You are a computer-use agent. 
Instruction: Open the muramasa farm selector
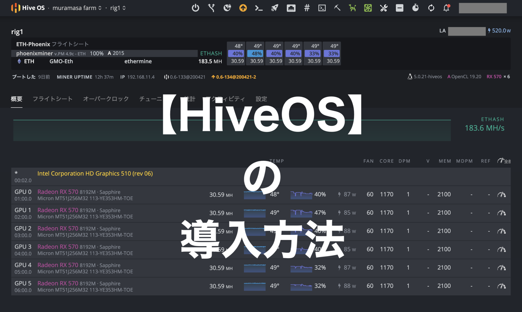(75, 8)
